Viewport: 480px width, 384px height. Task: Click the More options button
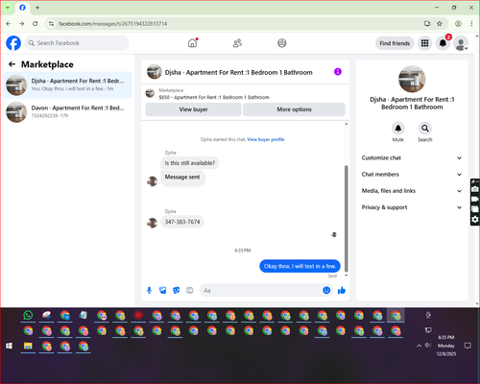click(294, 109)
